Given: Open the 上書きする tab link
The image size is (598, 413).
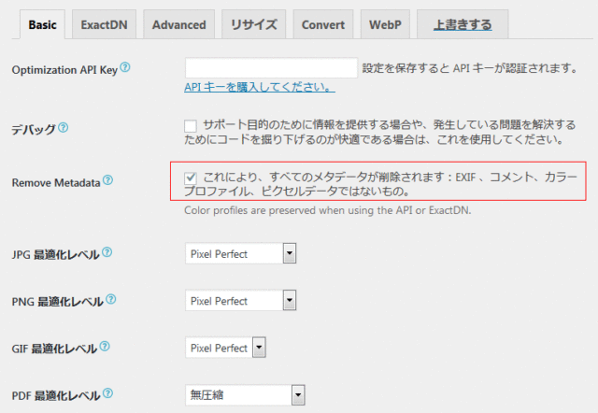Looking at the screenshot, I should [x=463, y=24].
